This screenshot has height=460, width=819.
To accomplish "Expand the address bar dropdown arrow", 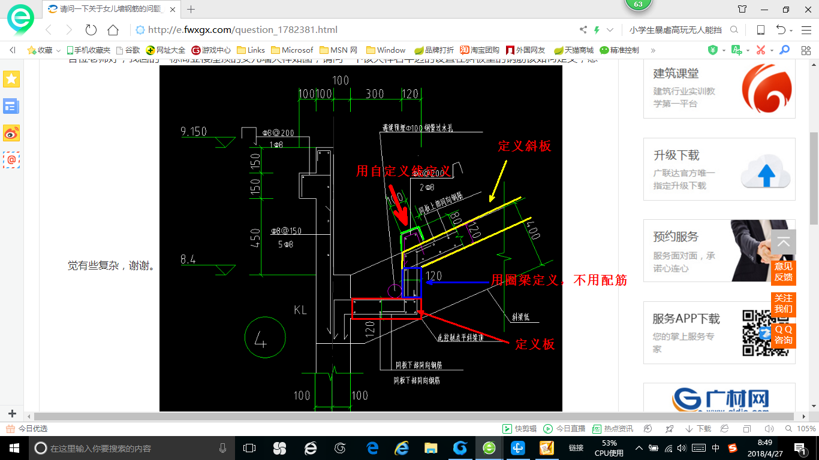I will (x=610, y=30).
